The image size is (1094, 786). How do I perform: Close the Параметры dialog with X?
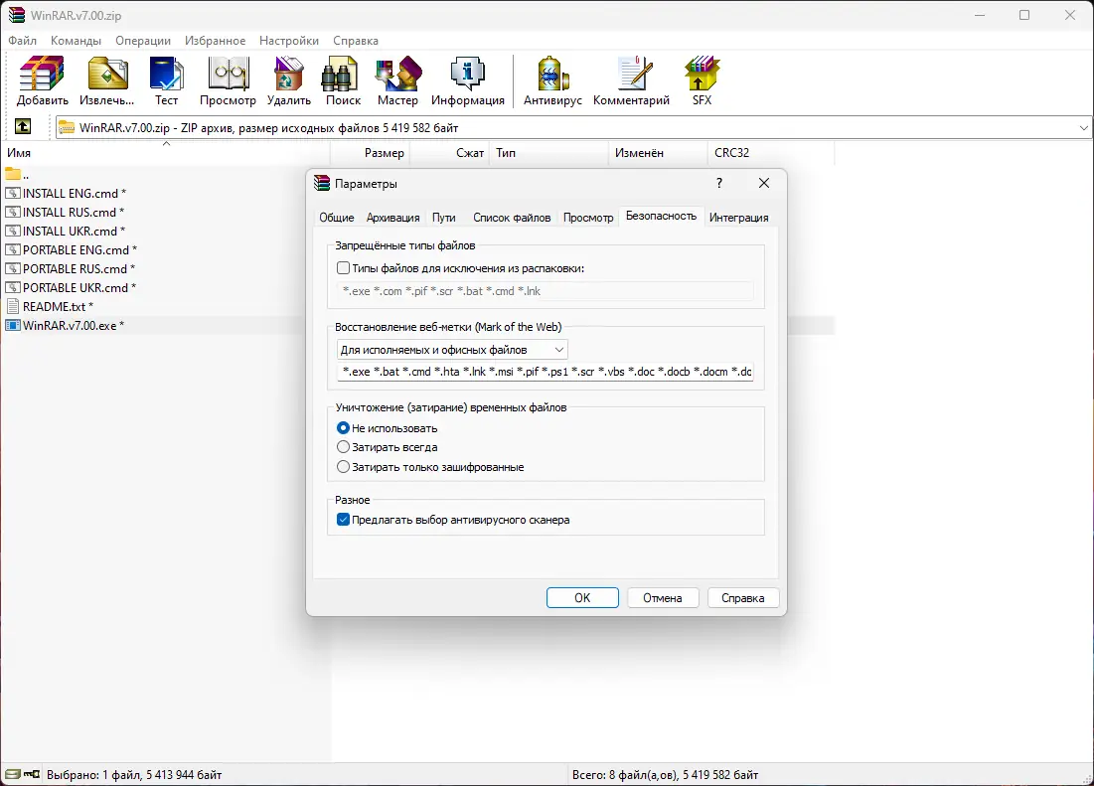(764, 183)
